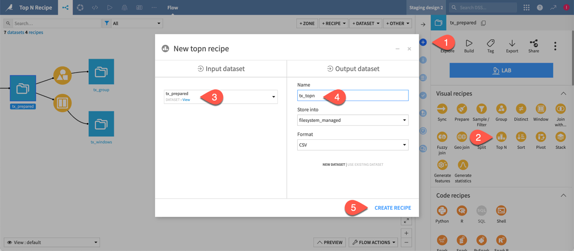Click the View link under tx_prepared

pyautogui.click(x=186, y=100)
